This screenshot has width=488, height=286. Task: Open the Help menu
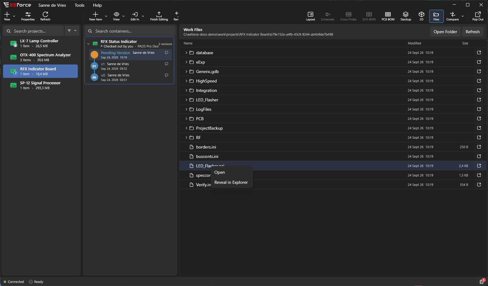coord(97,5)
